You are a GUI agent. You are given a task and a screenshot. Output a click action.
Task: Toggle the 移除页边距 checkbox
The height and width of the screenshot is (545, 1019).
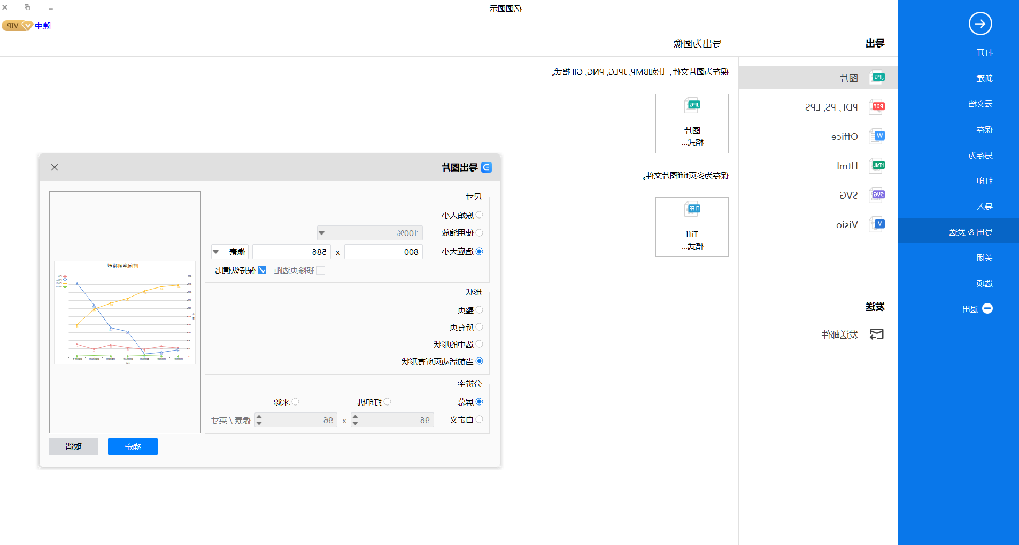[321, 270]
